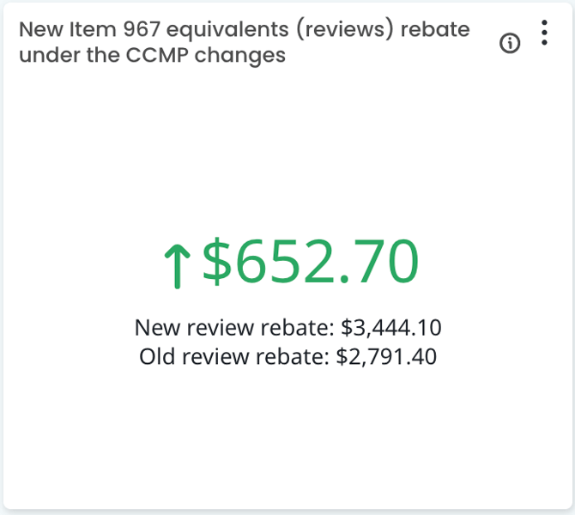
Task: Click the 'under the CCMP changes' subtitle line
Action: coord(152,56)
